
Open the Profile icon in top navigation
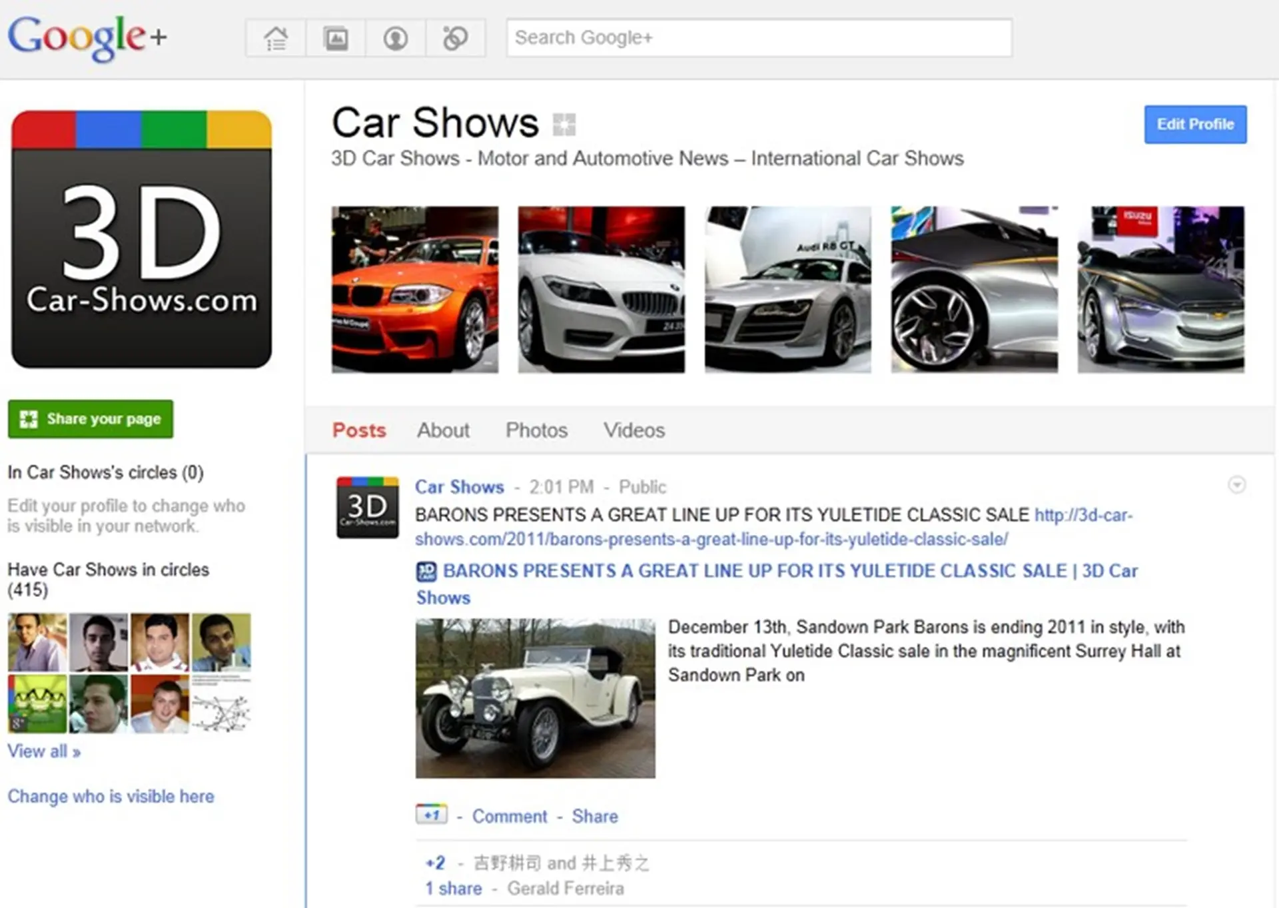pos(395,38)
